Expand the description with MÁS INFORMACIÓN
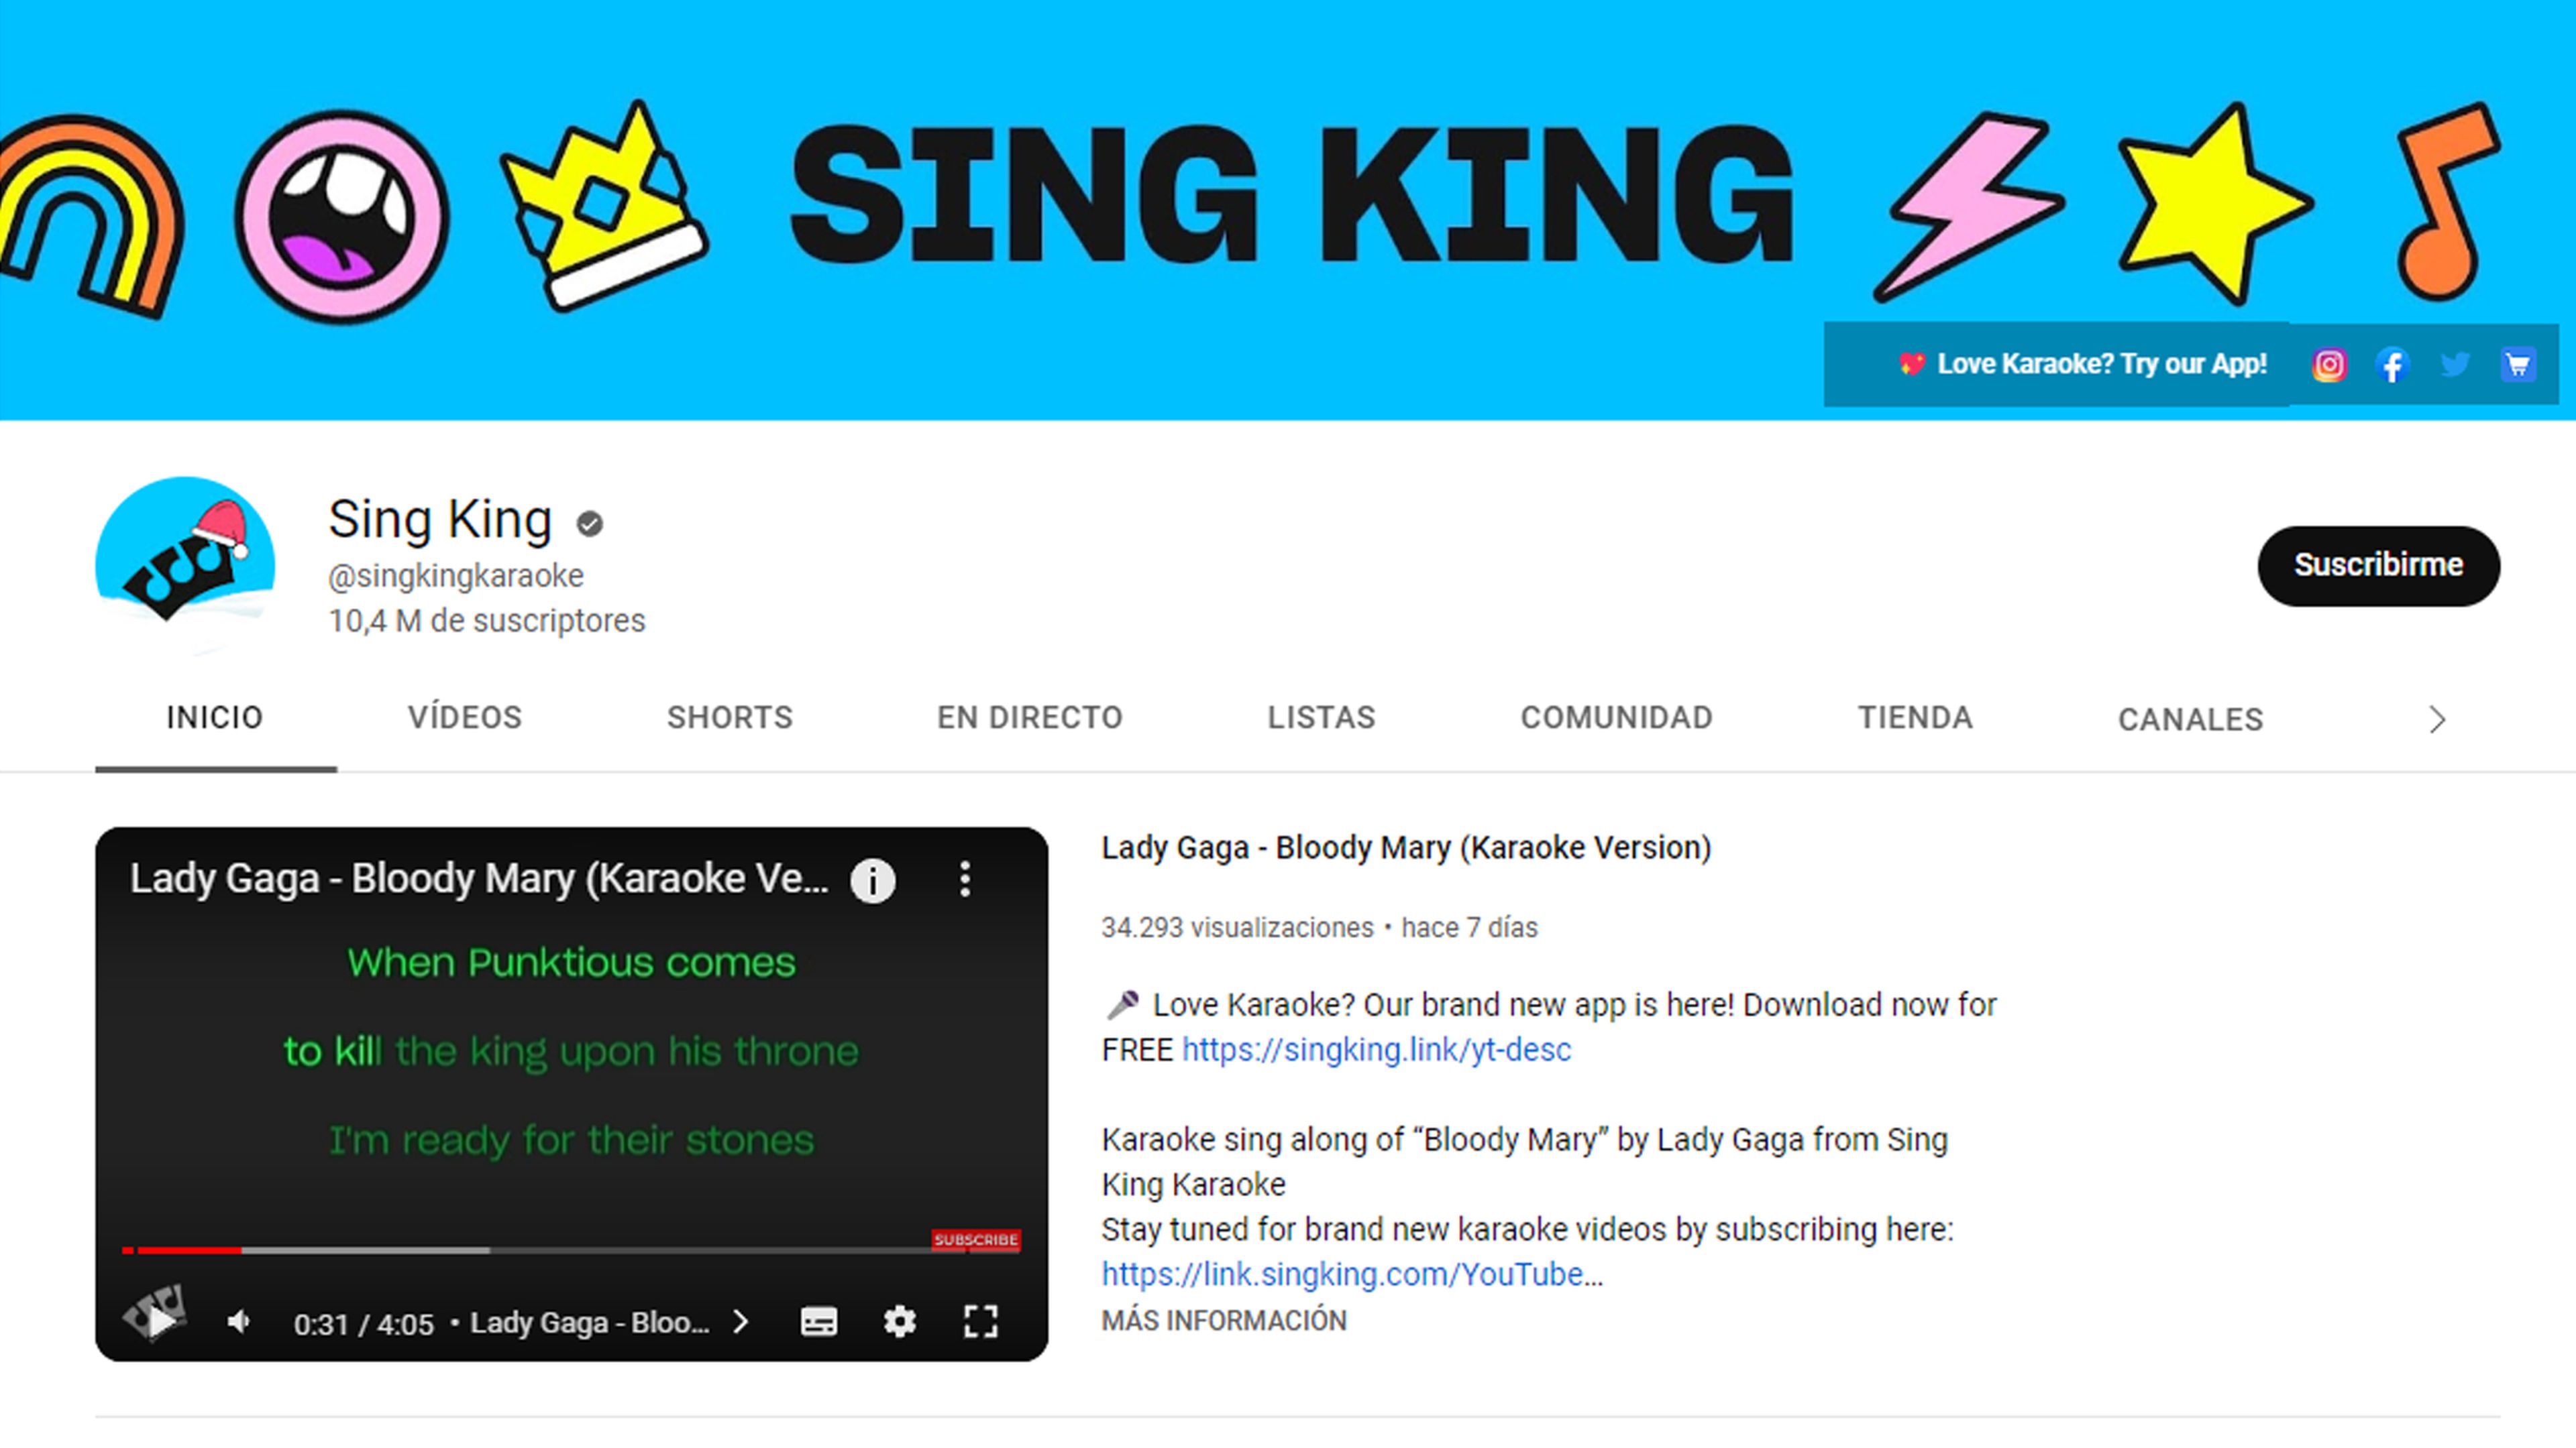This screenshot has height=1448, width=2576. [x=1224, y=1320]
